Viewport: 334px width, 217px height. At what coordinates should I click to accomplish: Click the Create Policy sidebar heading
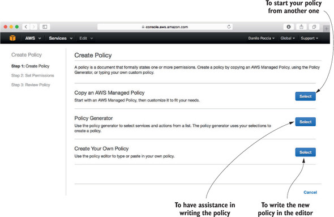tap(27, 55)
